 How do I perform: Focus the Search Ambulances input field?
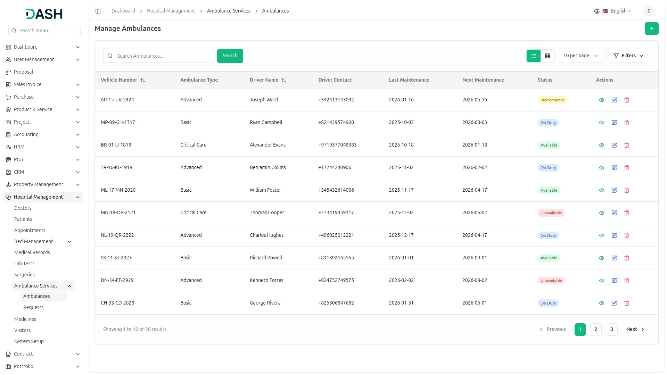point(163,56)
